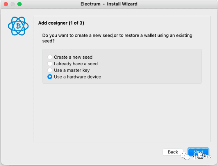Click the green full-screen window button
This screenshot has height=166, width=218.
[x=19, y=4]
